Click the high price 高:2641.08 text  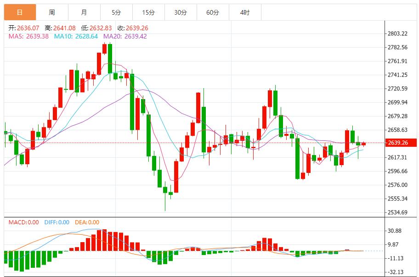click(x=60, y=28)
